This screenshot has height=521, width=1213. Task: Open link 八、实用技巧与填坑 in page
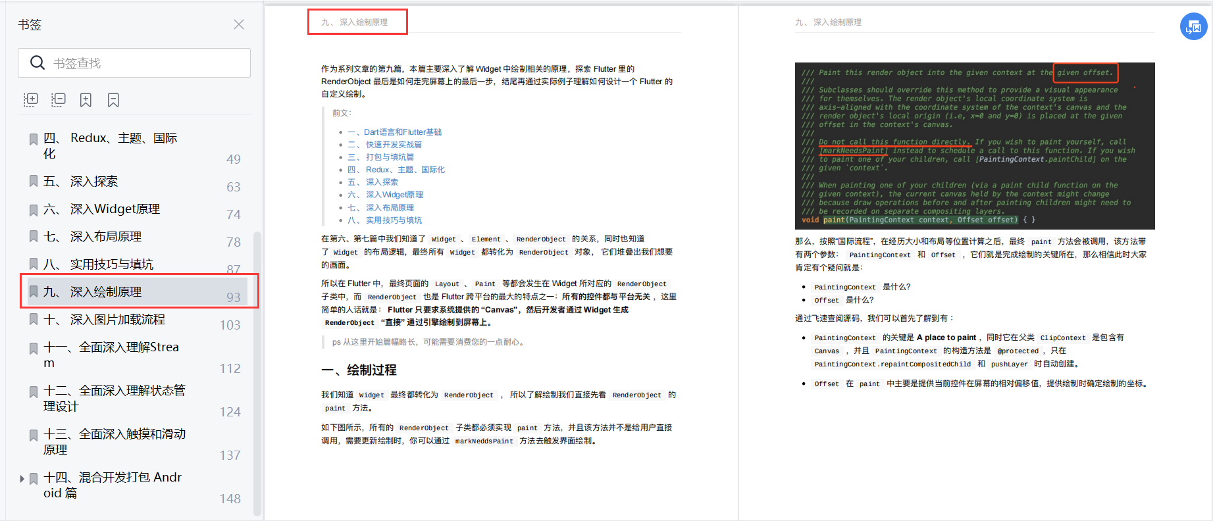(x=385, y=220)
